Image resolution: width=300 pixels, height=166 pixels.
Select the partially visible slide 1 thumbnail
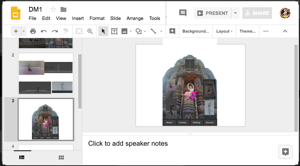pos(46,43)
